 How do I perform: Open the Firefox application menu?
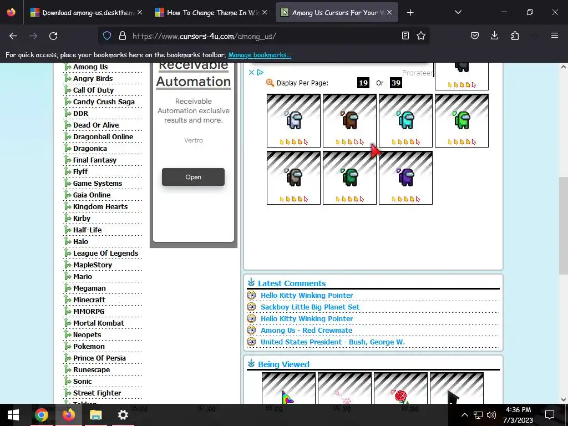pos(555,35)
